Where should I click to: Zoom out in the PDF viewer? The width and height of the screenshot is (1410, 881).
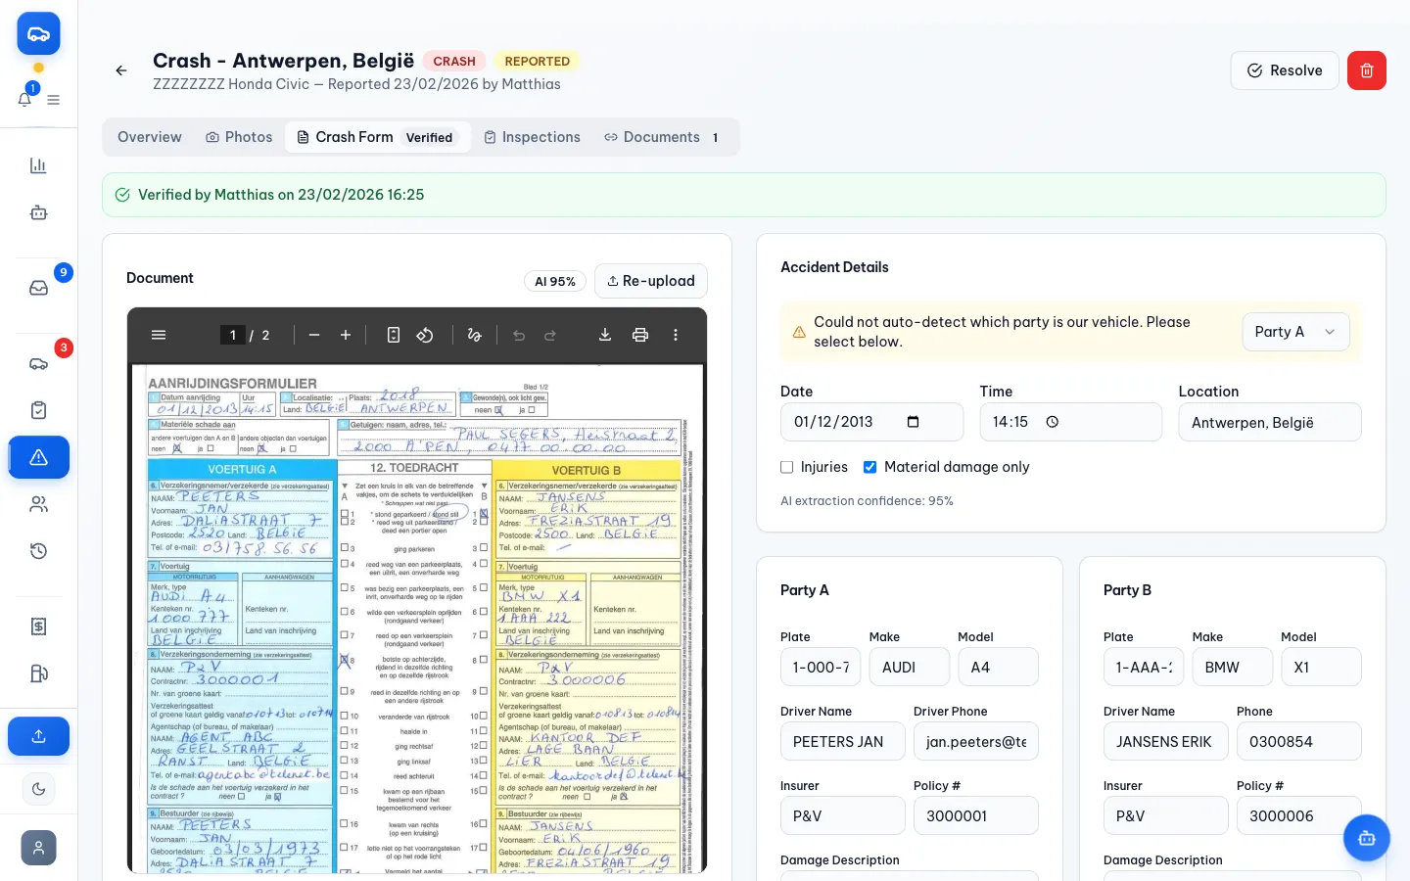(x=314, y=335)
